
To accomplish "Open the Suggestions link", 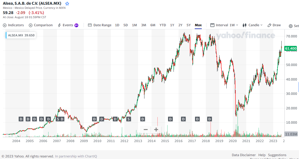I will [x=277, y=155].
